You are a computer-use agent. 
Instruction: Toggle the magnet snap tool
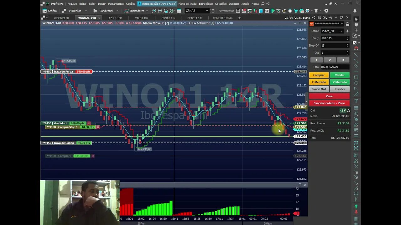click(x=356, y=48)
